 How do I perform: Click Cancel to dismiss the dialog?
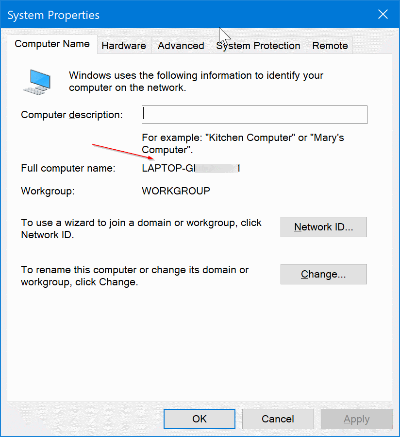point(278,419)
